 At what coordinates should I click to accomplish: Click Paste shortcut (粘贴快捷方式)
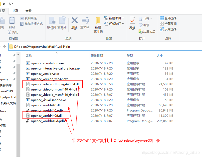(31, 24)
